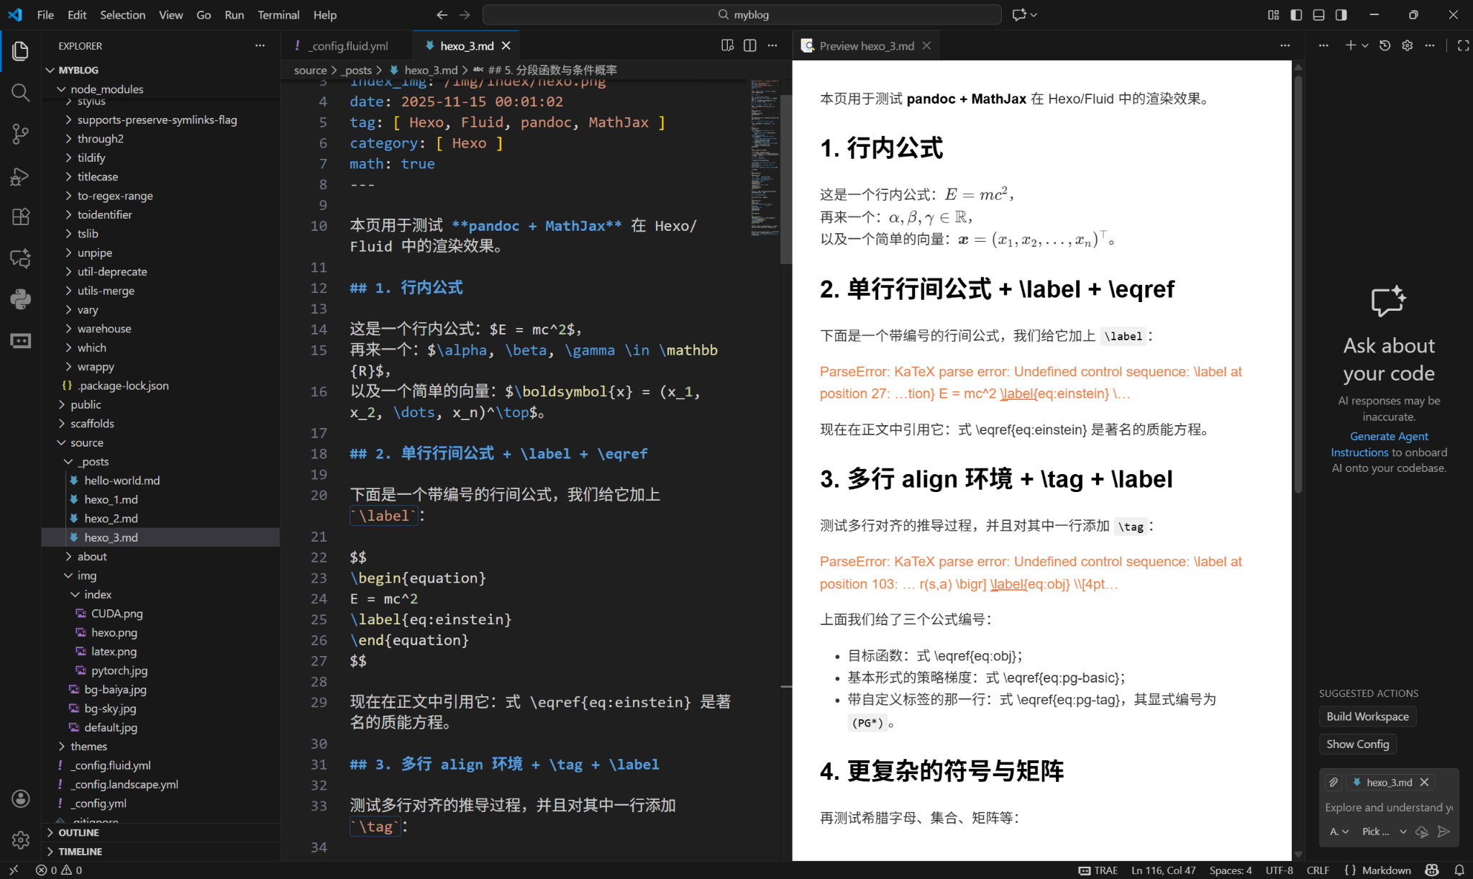Switch to the _config.fluid.yml tab
The width and height of the screenshot is (1473, 879).
point(347,45)
